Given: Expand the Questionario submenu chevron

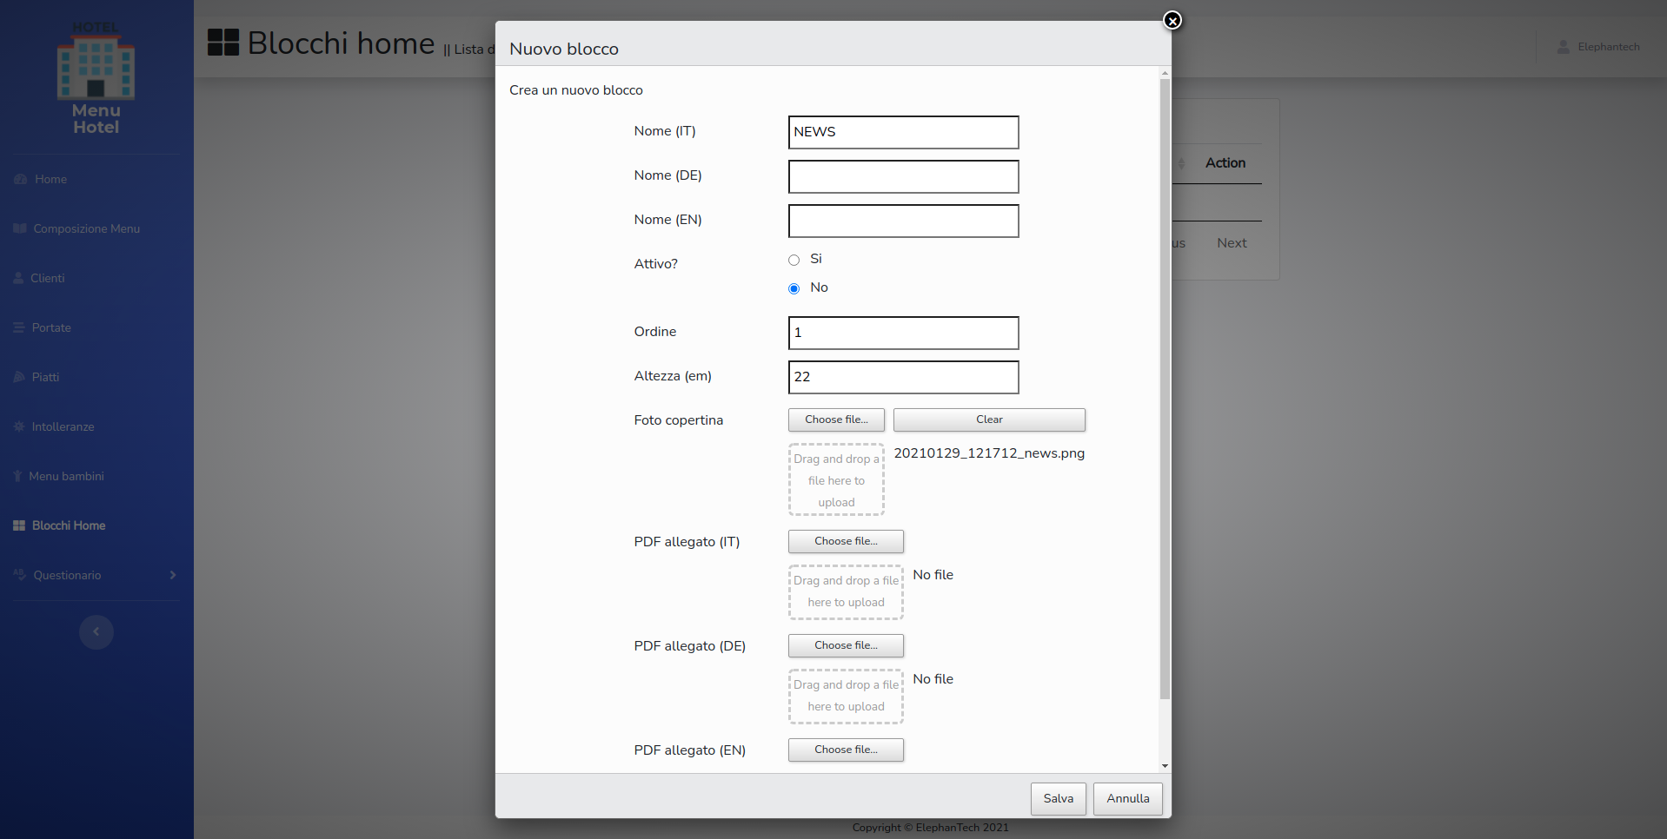Looking at the screenshot, I should click(173, 576).
